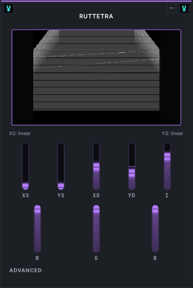Collapse the Ruttetra module with the minus button
The width and height of the screenshot is (193, 288).
[x=171, y=8]
